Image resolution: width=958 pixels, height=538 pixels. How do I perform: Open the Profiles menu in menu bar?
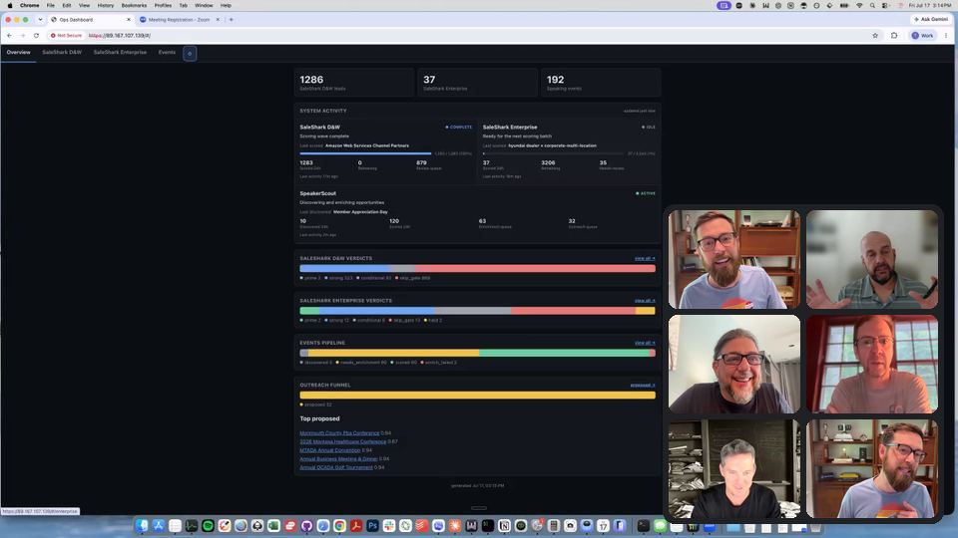click(163, 6)
